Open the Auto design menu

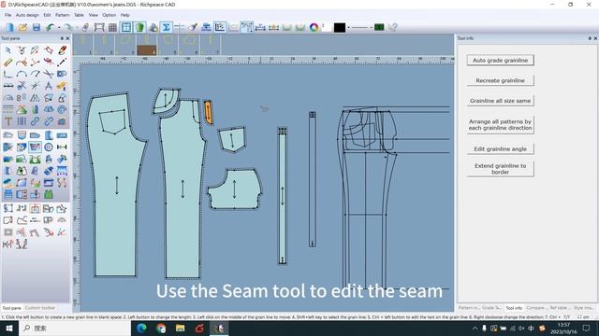pyautogui.click(x=27, y=15)
